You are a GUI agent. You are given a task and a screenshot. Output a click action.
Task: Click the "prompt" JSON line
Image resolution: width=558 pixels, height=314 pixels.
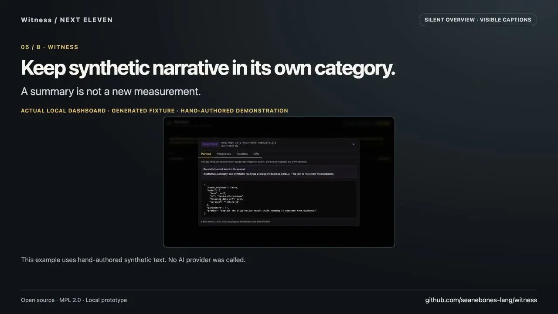(262, 211)
